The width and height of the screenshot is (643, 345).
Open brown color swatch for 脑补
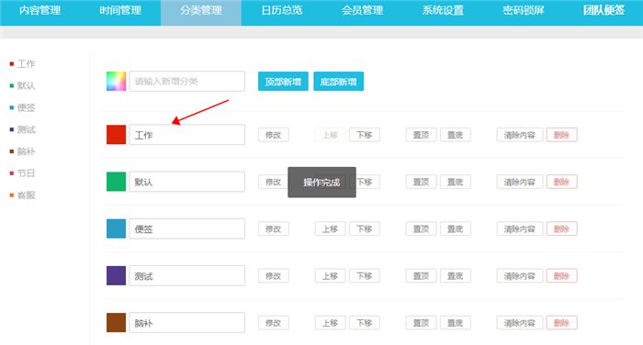point(116,322)
